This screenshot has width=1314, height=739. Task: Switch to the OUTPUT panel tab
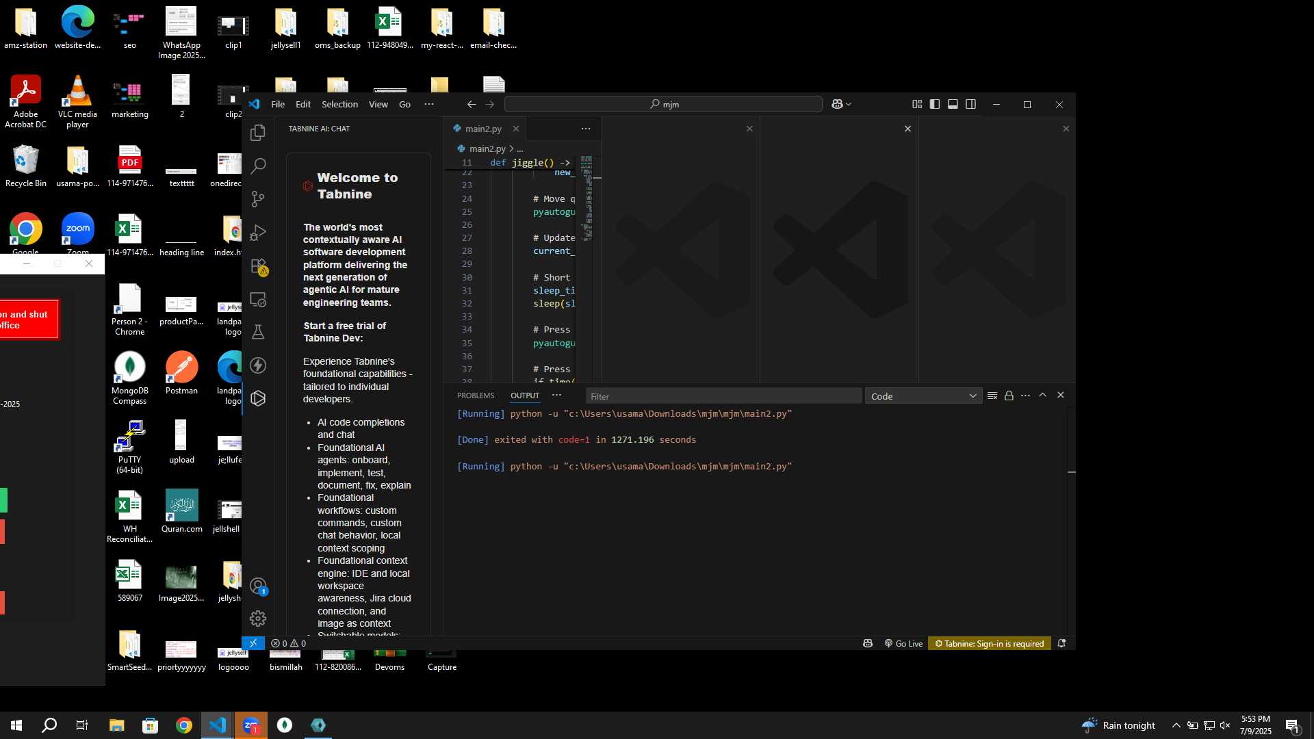pyautogui.click(x=525, y=396)
